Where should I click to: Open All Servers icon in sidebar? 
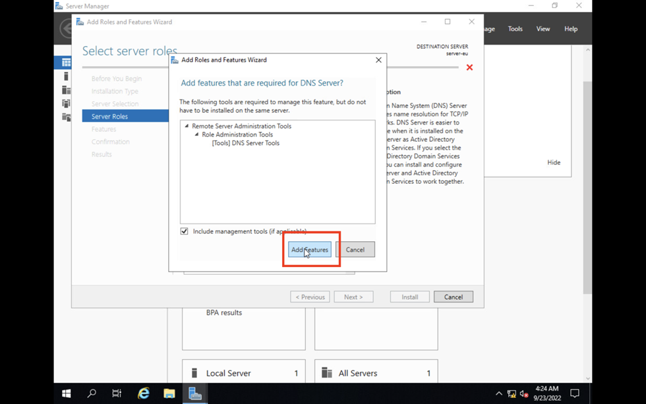click(66, 90)
